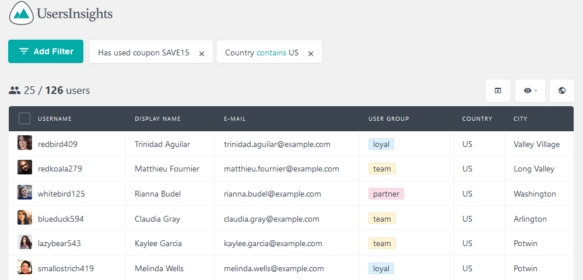
Task: Click whitebird125's avatar image
Action: (24, 192)
